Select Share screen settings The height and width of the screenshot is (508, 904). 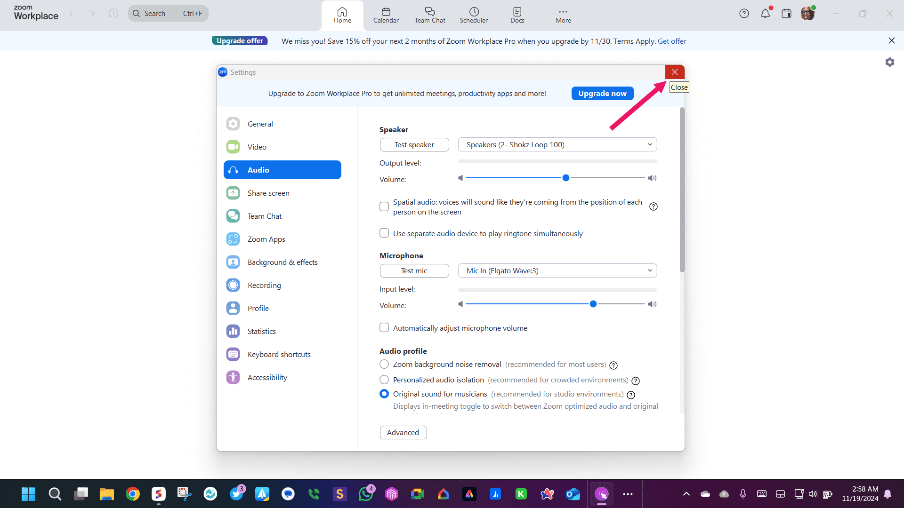tap(282, 193)
